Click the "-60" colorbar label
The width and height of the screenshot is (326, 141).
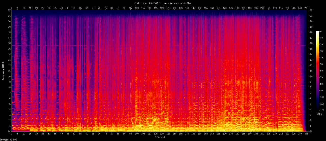(x=322, y=71)
